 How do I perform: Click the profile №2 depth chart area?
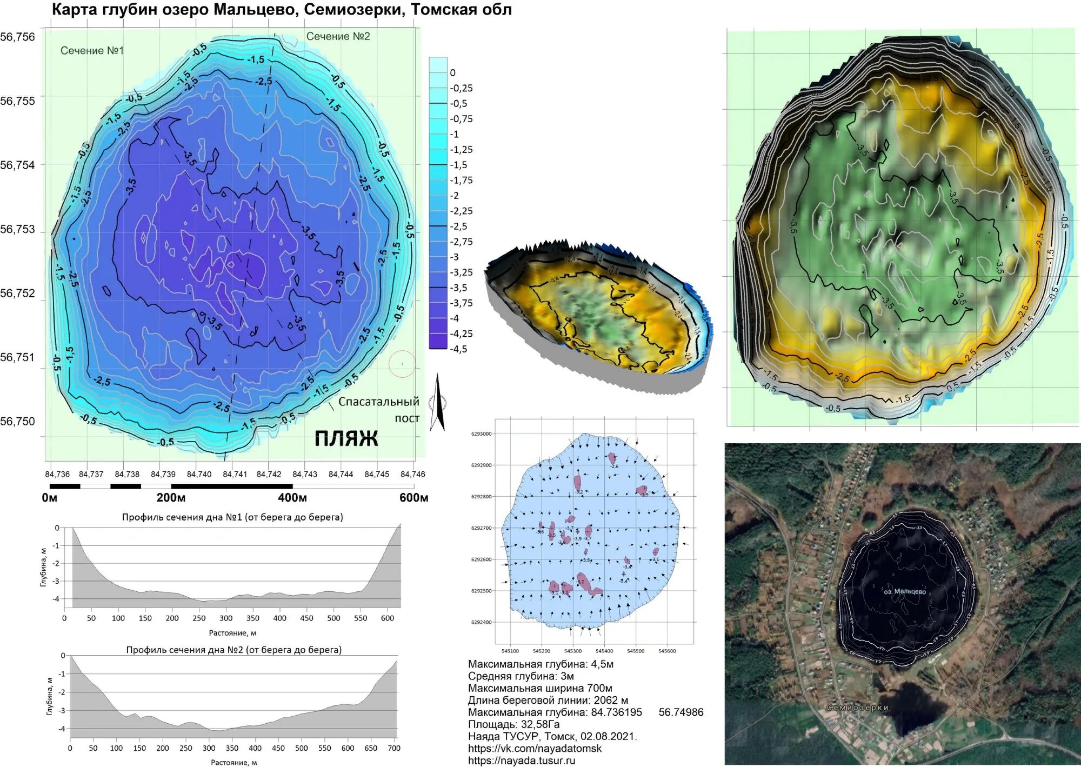(x=234, y=696)
